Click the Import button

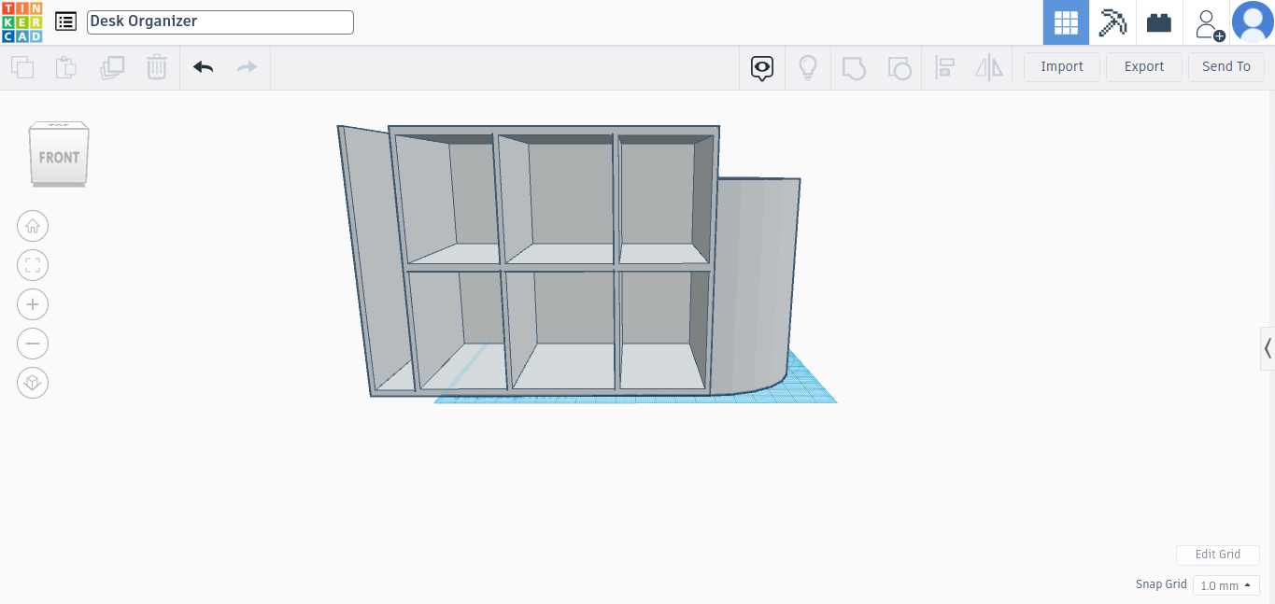click(x=1061, y=66)
